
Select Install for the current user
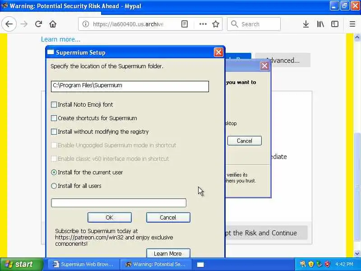click(x=54, y=173)
